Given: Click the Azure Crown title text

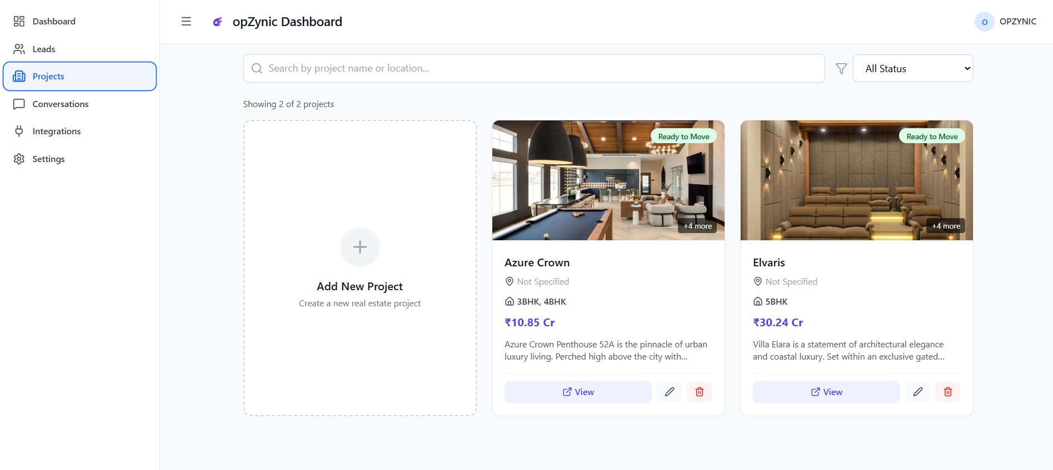Looking at the screenshot, I should [x=537, y=262].
